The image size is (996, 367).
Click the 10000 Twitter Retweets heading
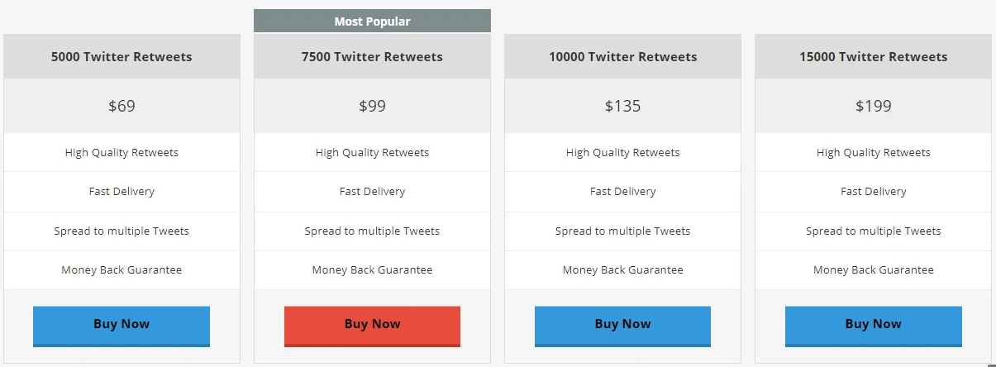point(622,57)
